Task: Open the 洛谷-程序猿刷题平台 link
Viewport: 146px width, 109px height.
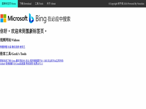Action: (34, 61)
